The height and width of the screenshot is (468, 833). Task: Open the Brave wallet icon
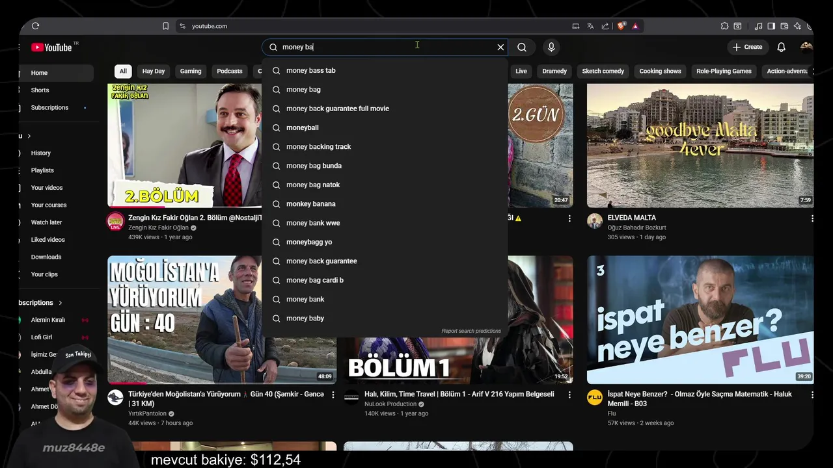784,26
